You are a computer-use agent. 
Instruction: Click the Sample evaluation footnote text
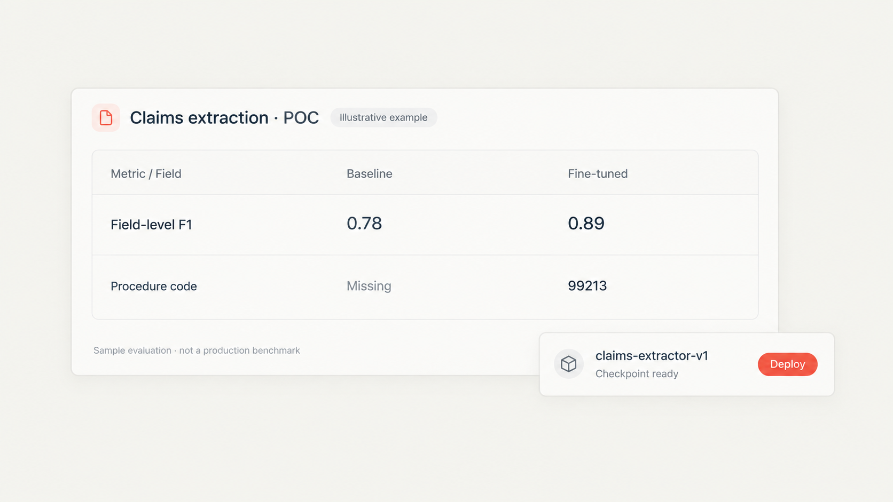pyautogui.click(x=197, y=350)
